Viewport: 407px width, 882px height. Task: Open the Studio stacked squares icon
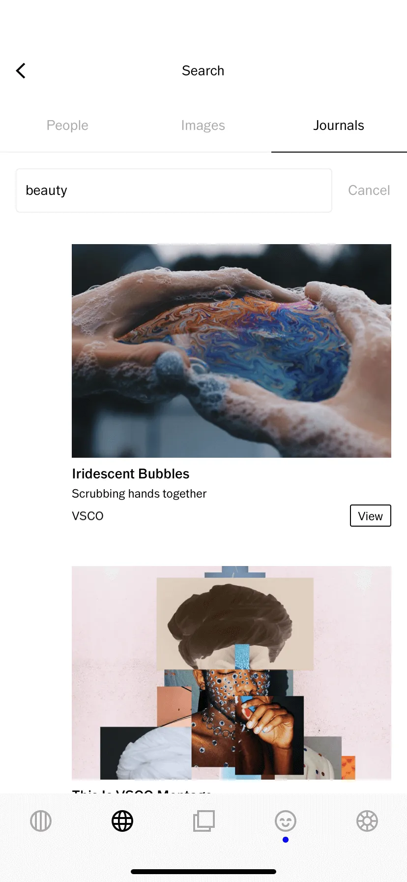coord(204,821)
